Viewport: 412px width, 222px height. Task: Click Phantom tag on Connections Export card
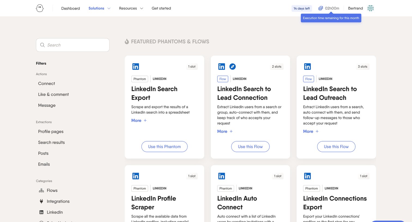click(311, 188)
